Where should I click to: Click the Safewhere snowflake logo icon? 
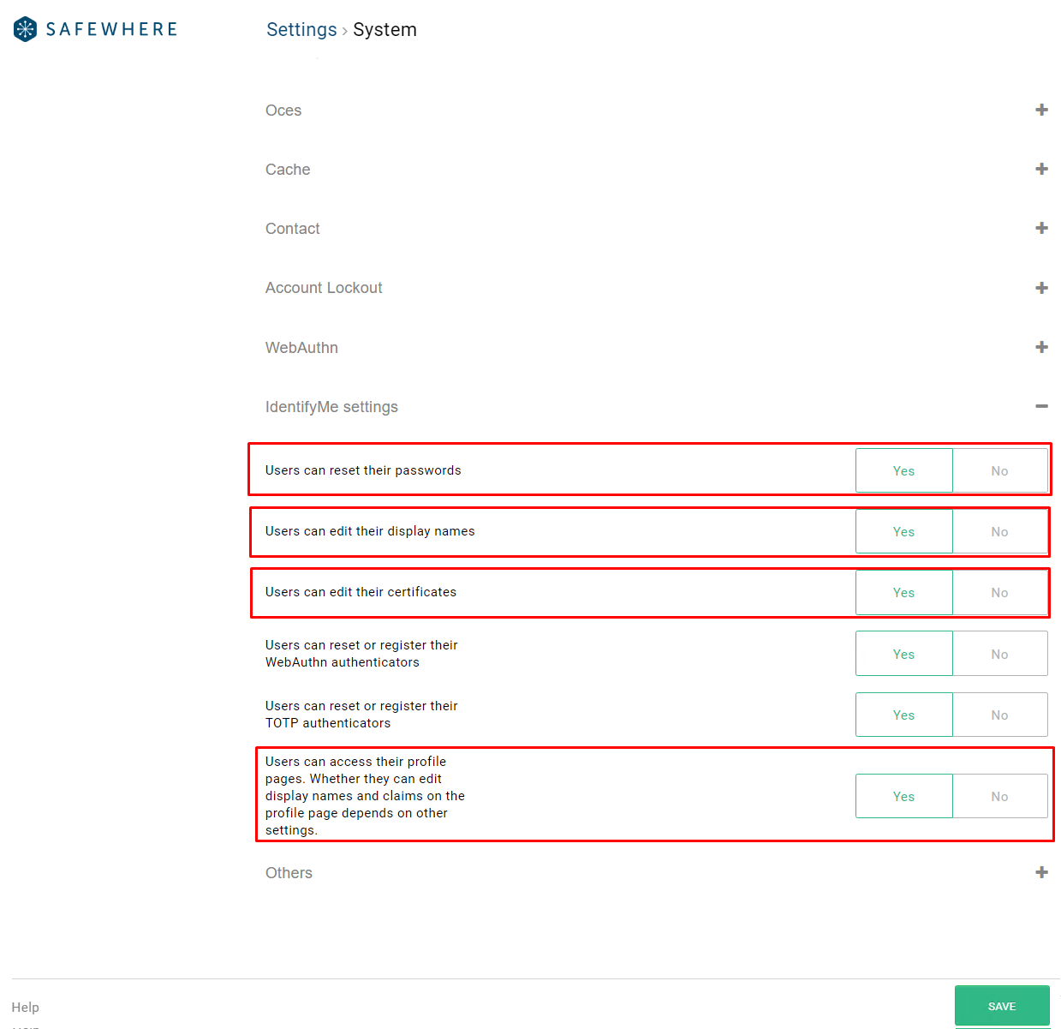click(26, 29)
